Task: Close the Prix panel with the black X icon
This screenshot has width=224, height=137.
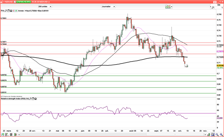Action: [x=11, y=11]
